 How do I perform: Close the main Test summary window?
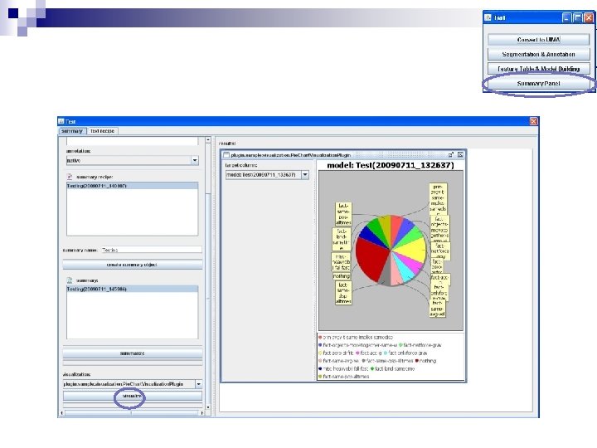click(533, 121)
